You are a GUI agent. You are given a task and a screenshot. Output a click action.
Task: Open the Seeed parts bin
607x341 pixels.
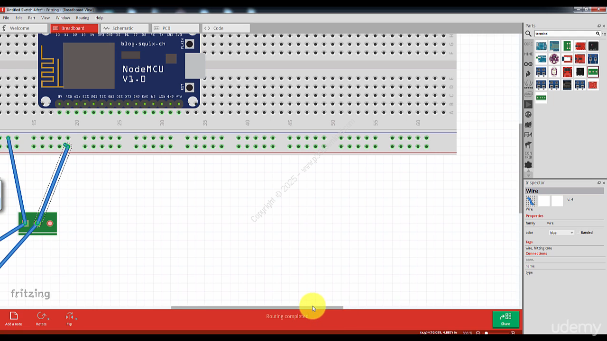click(x=528, y=84)
